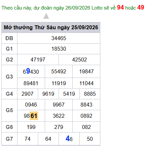Select G5 number 8843
Image resolution: width=147 pixels, height=147 pixels.
click(86, 105)
